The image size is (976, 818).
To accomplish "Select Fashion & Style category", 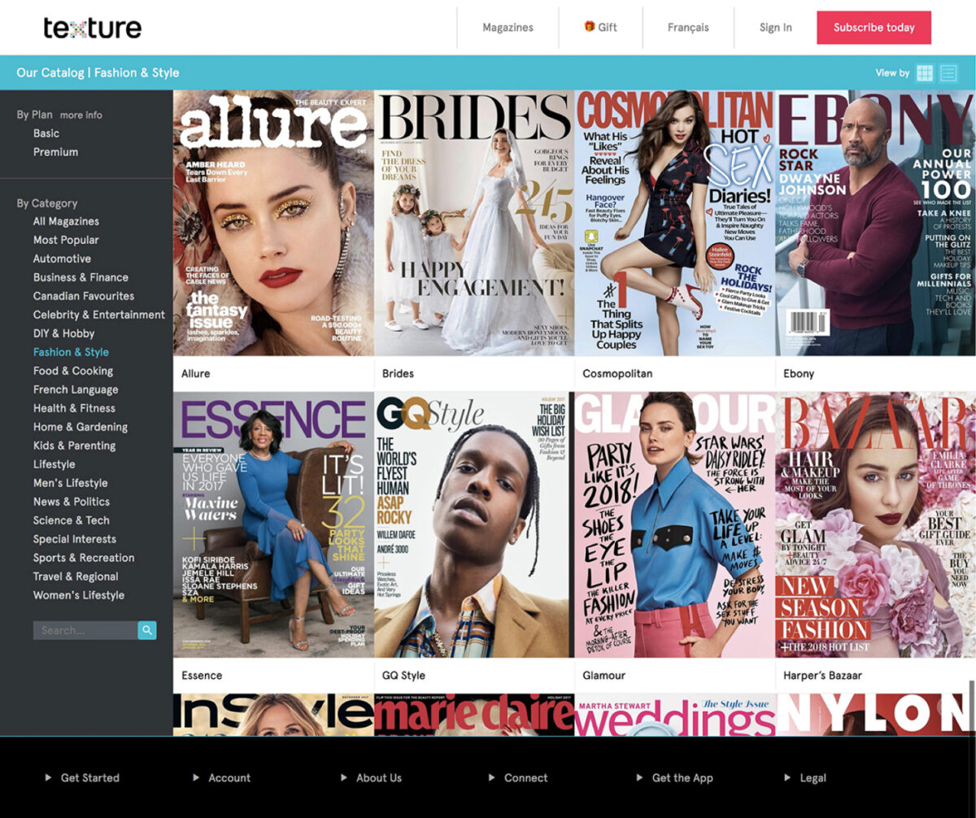I will click(x=71, y=352).
